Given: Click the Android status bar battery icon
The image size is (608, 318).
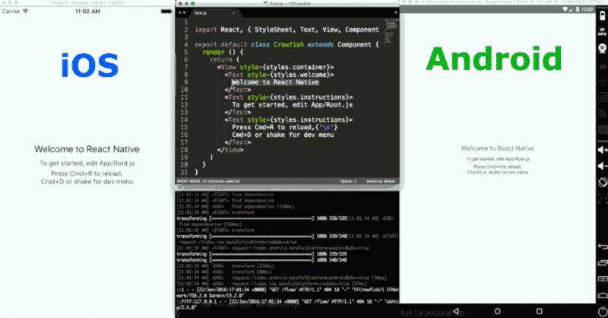Looking at the screenshot, I should (577, 9).
